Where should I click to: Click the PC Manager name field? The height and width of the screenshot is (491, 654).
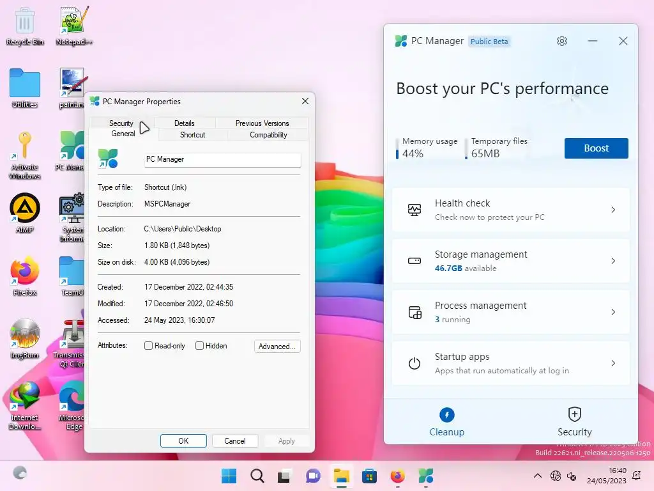pyautogui.click(x=223, y=159)
